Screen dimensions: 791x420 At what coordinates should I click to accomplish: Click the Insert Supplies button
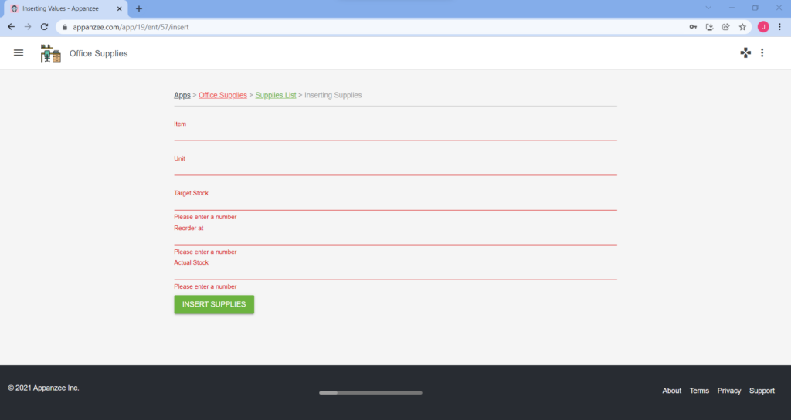[214, 304]
